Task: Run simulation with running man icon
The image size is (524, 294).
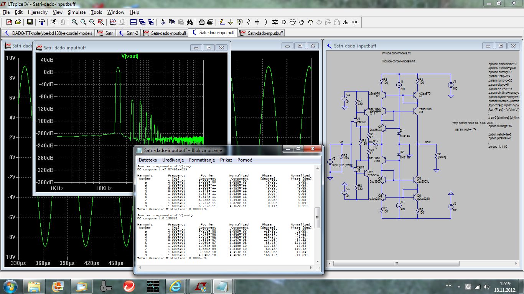Action: click(x=54, y=22)
